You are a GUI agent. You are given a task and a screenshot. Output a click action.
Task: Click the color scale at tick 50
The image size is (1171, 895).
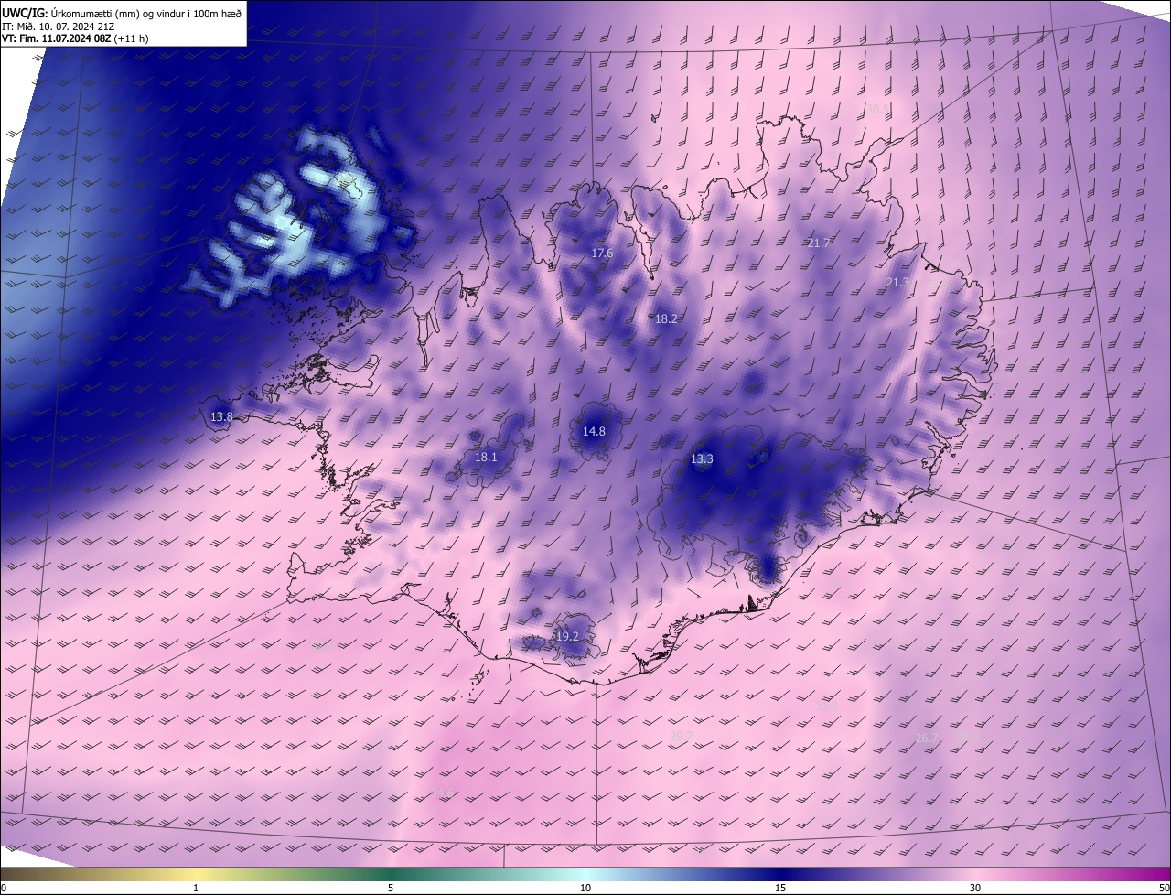(1164, 888)
